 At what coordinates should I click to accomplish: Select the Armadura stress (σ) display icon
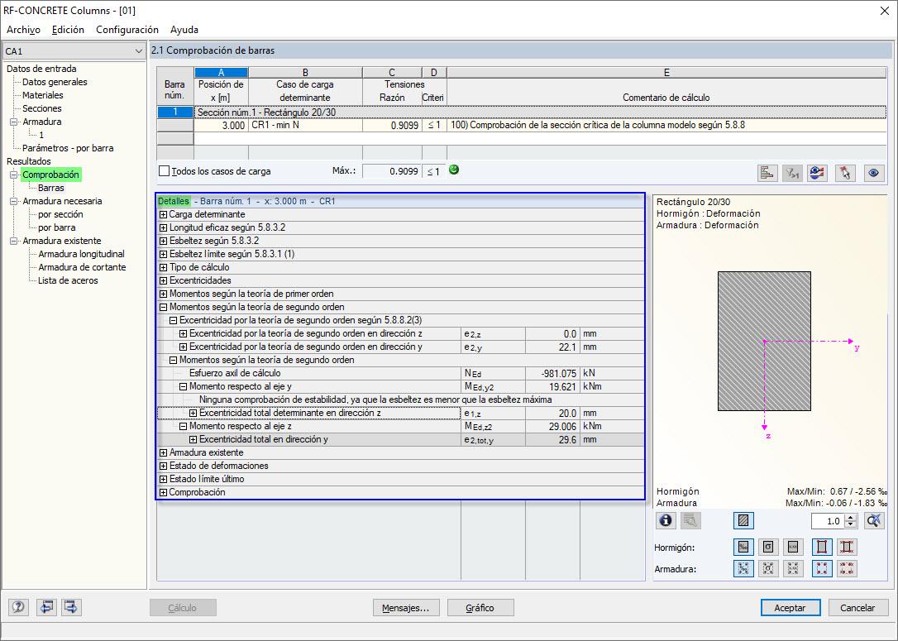click(x=768, y=568)
